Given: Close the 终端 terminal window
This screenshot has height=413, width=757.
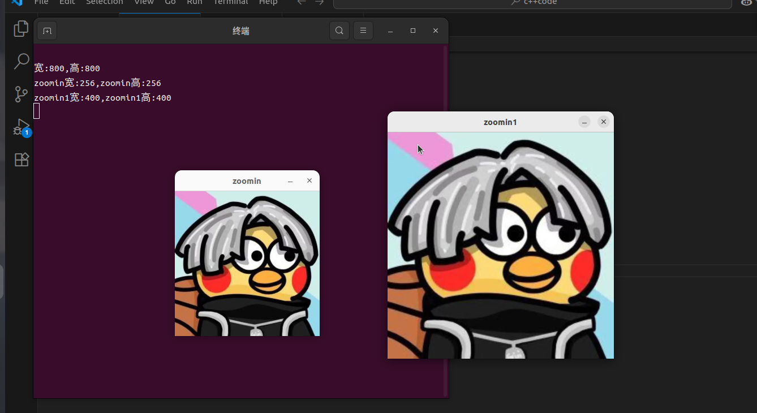Looking at the screenshot, I should 436,31.
